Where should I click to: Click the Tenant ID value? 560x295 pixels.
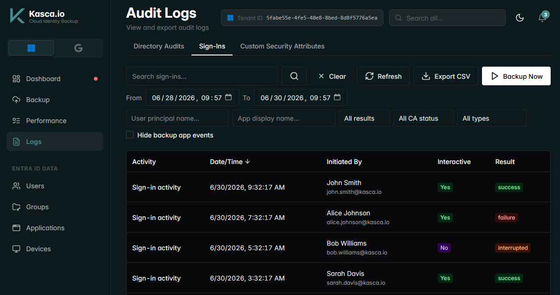tap(322, 18)
